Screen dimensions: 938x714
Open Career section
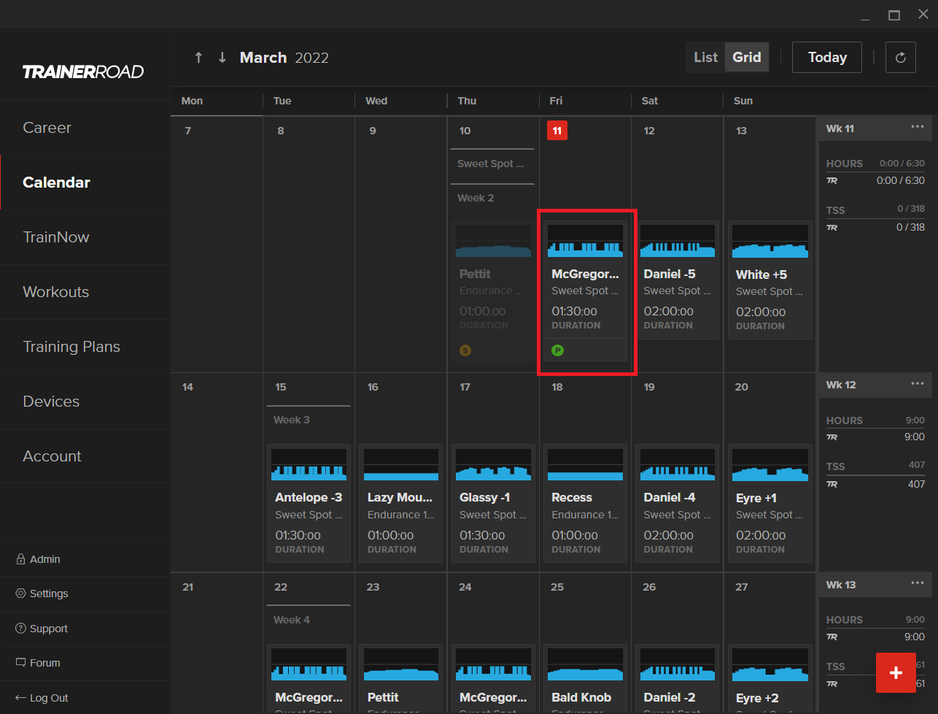[85, 128]
